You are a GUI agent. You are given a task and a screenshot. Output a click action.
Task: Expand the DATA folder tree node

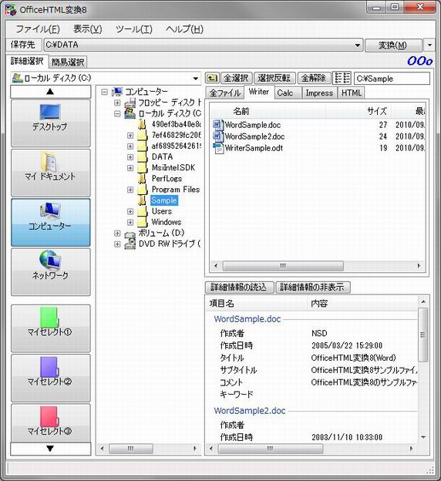pyautogui.click(x=130, y=156)
